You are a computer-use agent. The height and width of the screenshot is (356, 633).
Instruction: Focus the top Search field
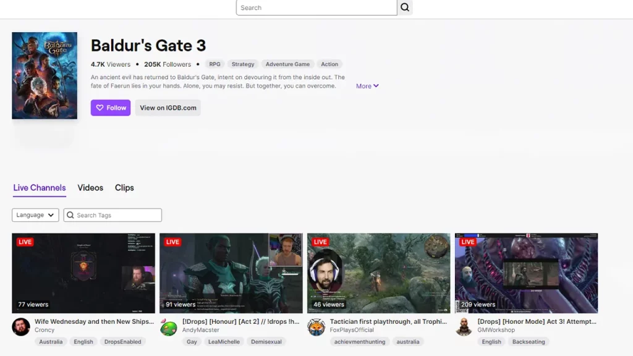316,7
